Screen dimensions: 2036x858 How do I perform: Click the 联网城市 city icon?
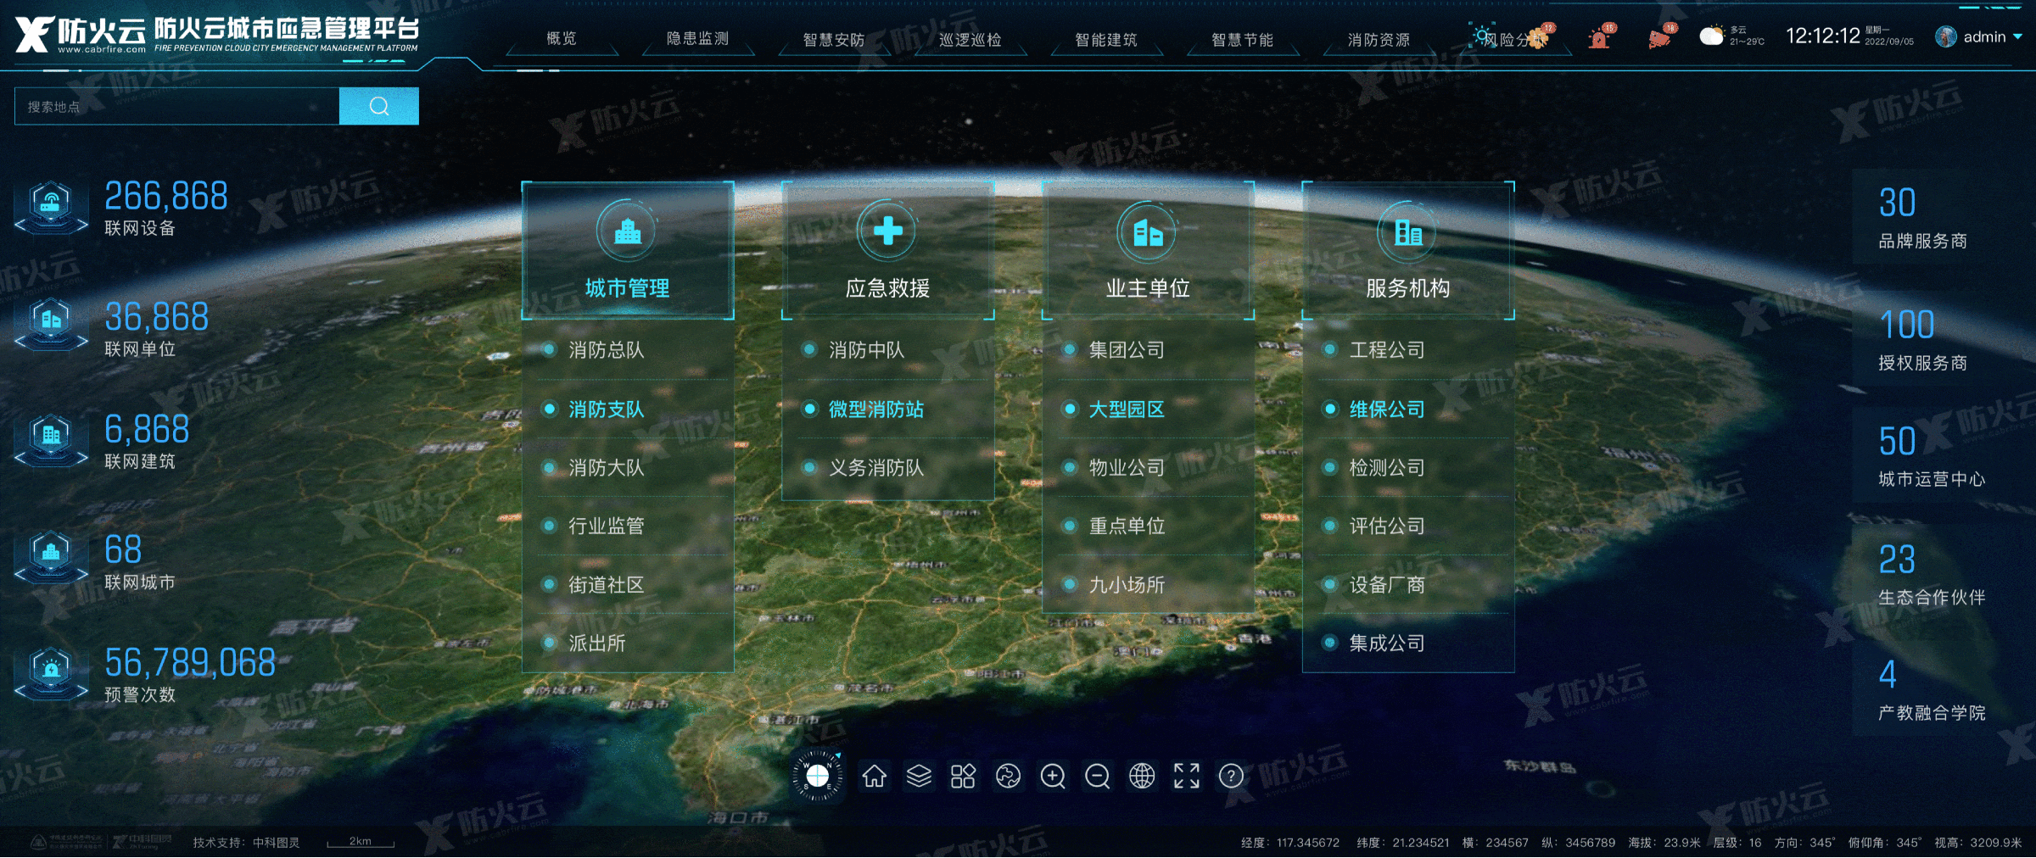(x=51, y=557)
